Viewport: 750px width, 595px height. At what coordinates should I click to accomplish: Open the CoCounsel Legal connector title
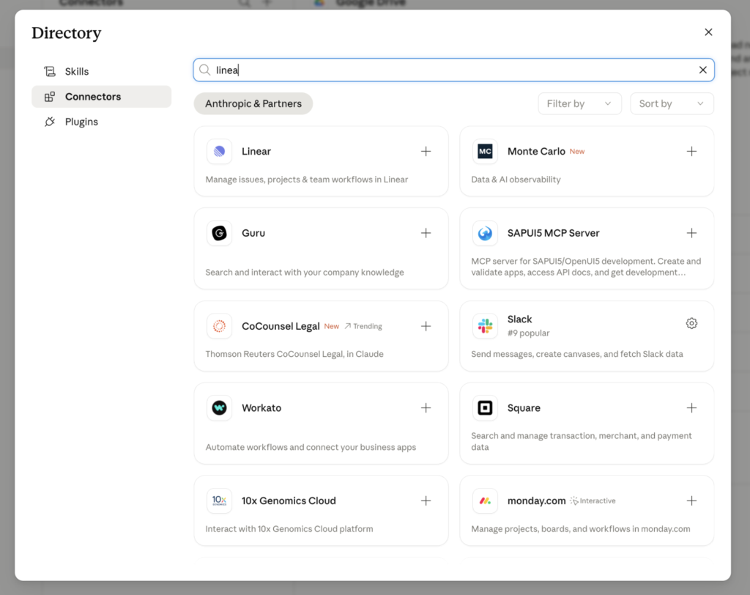[281, 326]
